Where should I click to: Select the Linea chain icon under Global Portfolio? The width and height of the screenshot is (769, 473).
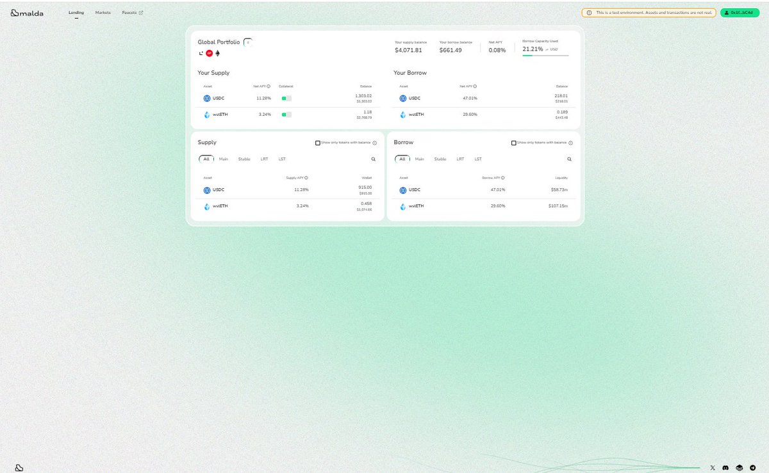[x=201, y=53]
